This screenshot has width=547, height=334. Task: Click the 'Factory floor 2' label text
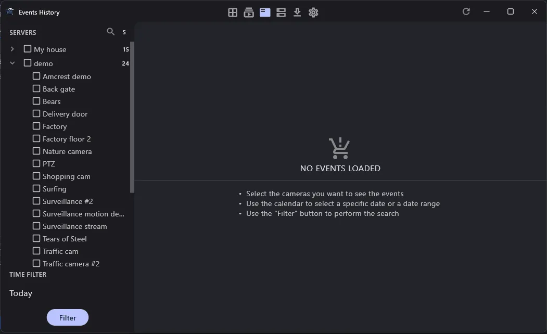click(x=67, y=139)
